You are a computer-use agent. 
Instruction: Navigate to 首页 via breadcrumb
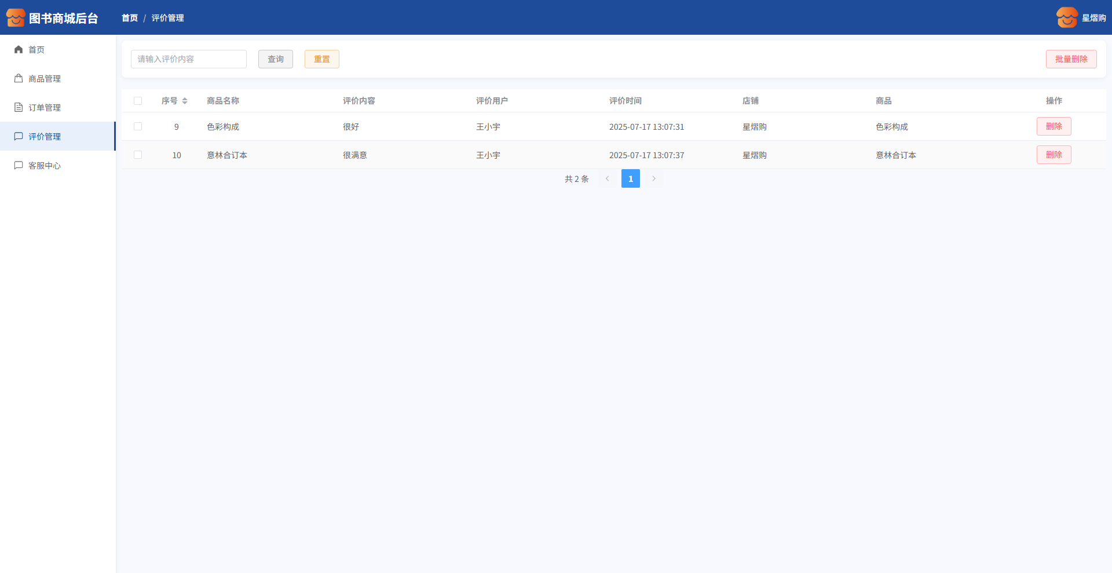click(130, 18)
